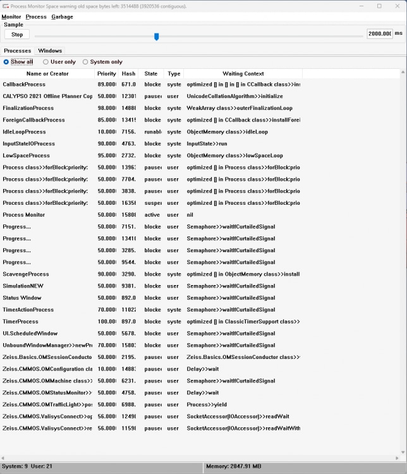Image resolution: width=407 pixels, height=474 pixels.
Task: Sort by Name or Creator column header
Action: [x=47, y=74]
